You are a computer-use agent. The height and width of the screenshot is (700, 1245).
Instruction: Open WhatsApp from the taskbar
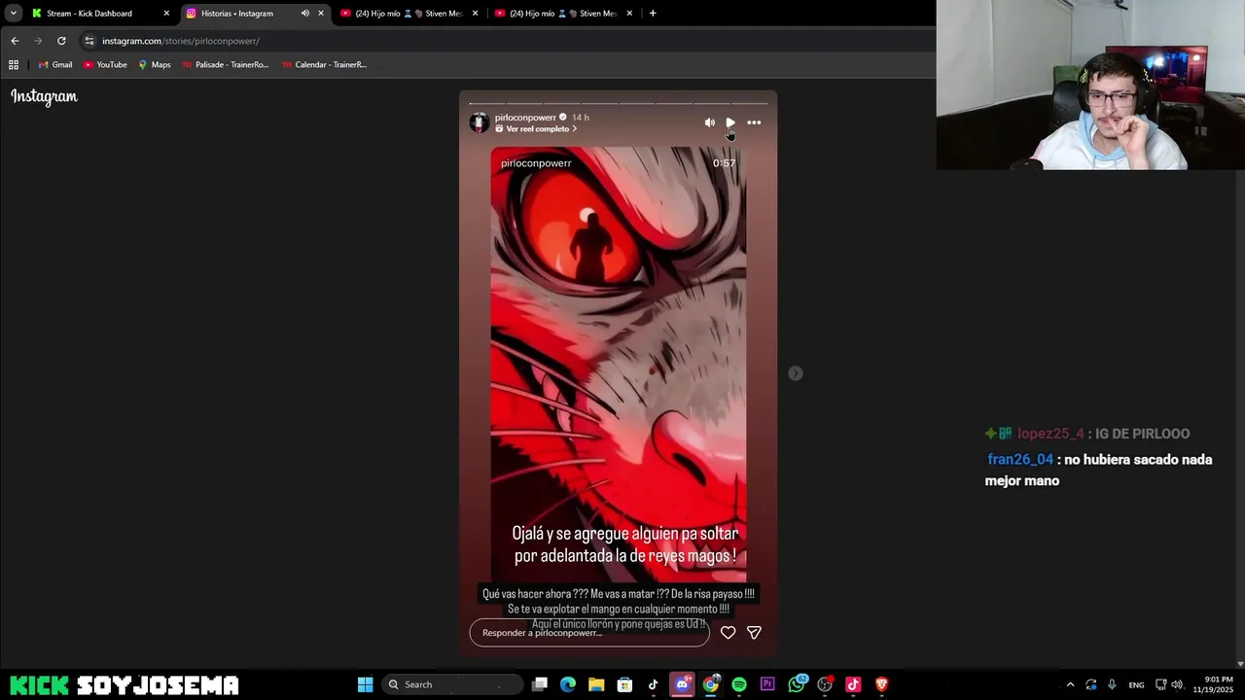tap(797, 684)
